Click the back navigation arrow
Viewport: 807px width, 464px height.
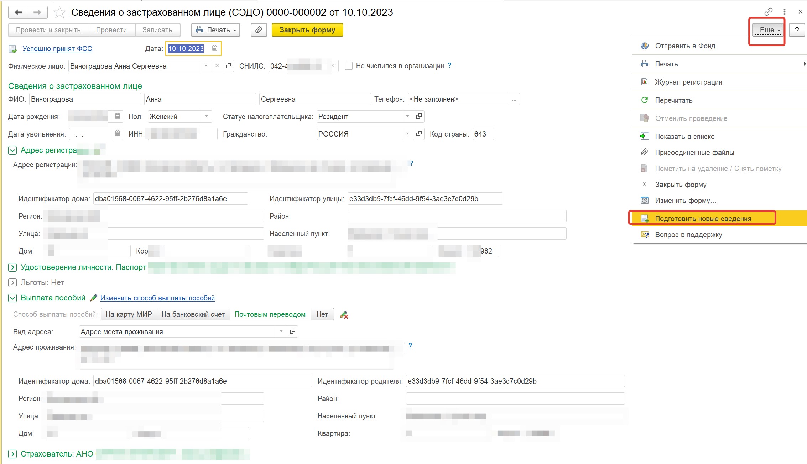point(18,12)
